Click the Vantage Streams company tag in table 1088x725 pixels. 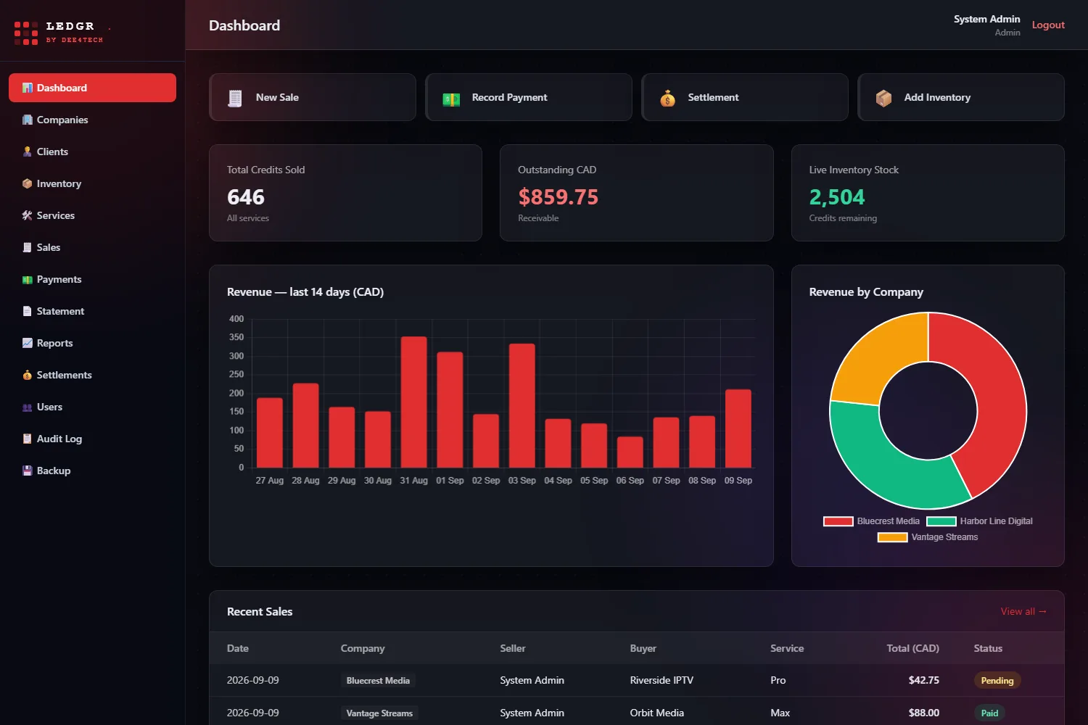(379, 713)
